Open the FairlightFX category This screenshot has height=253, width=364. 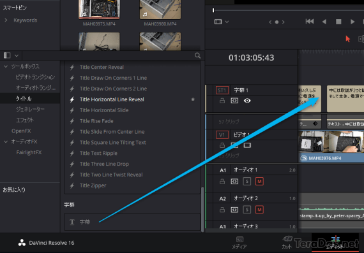point(29,152)
